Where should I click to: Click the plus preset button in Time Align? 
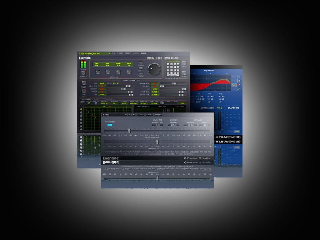coord(133,115)
